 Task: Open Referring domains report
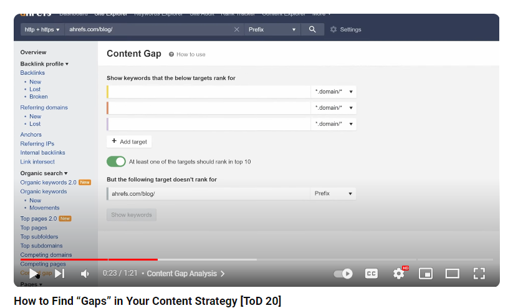(44, 108)
